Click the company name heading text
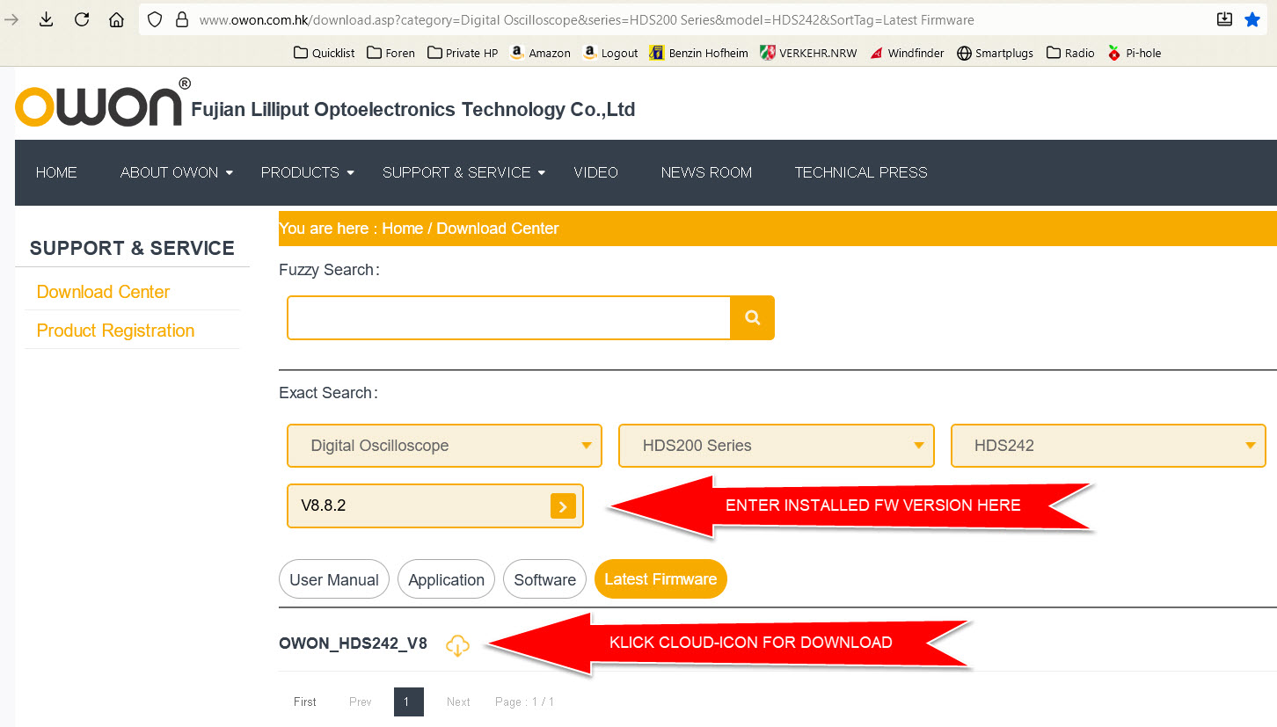Screen dimensions: 1277x727 (413, 110)
